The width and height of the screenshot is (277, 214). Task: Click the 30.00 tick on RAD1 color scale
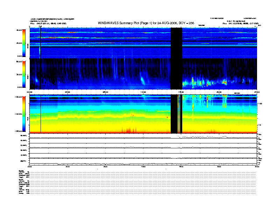pos(19,74)
